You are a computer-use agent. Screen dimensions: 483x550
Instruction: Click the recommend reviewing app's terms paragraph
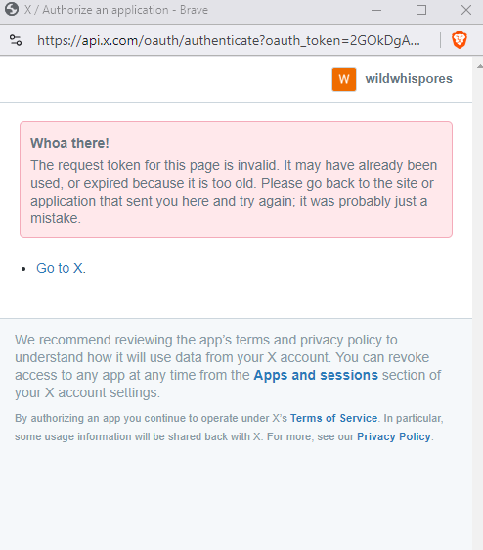pyautogui.click(x=228, y=366)
